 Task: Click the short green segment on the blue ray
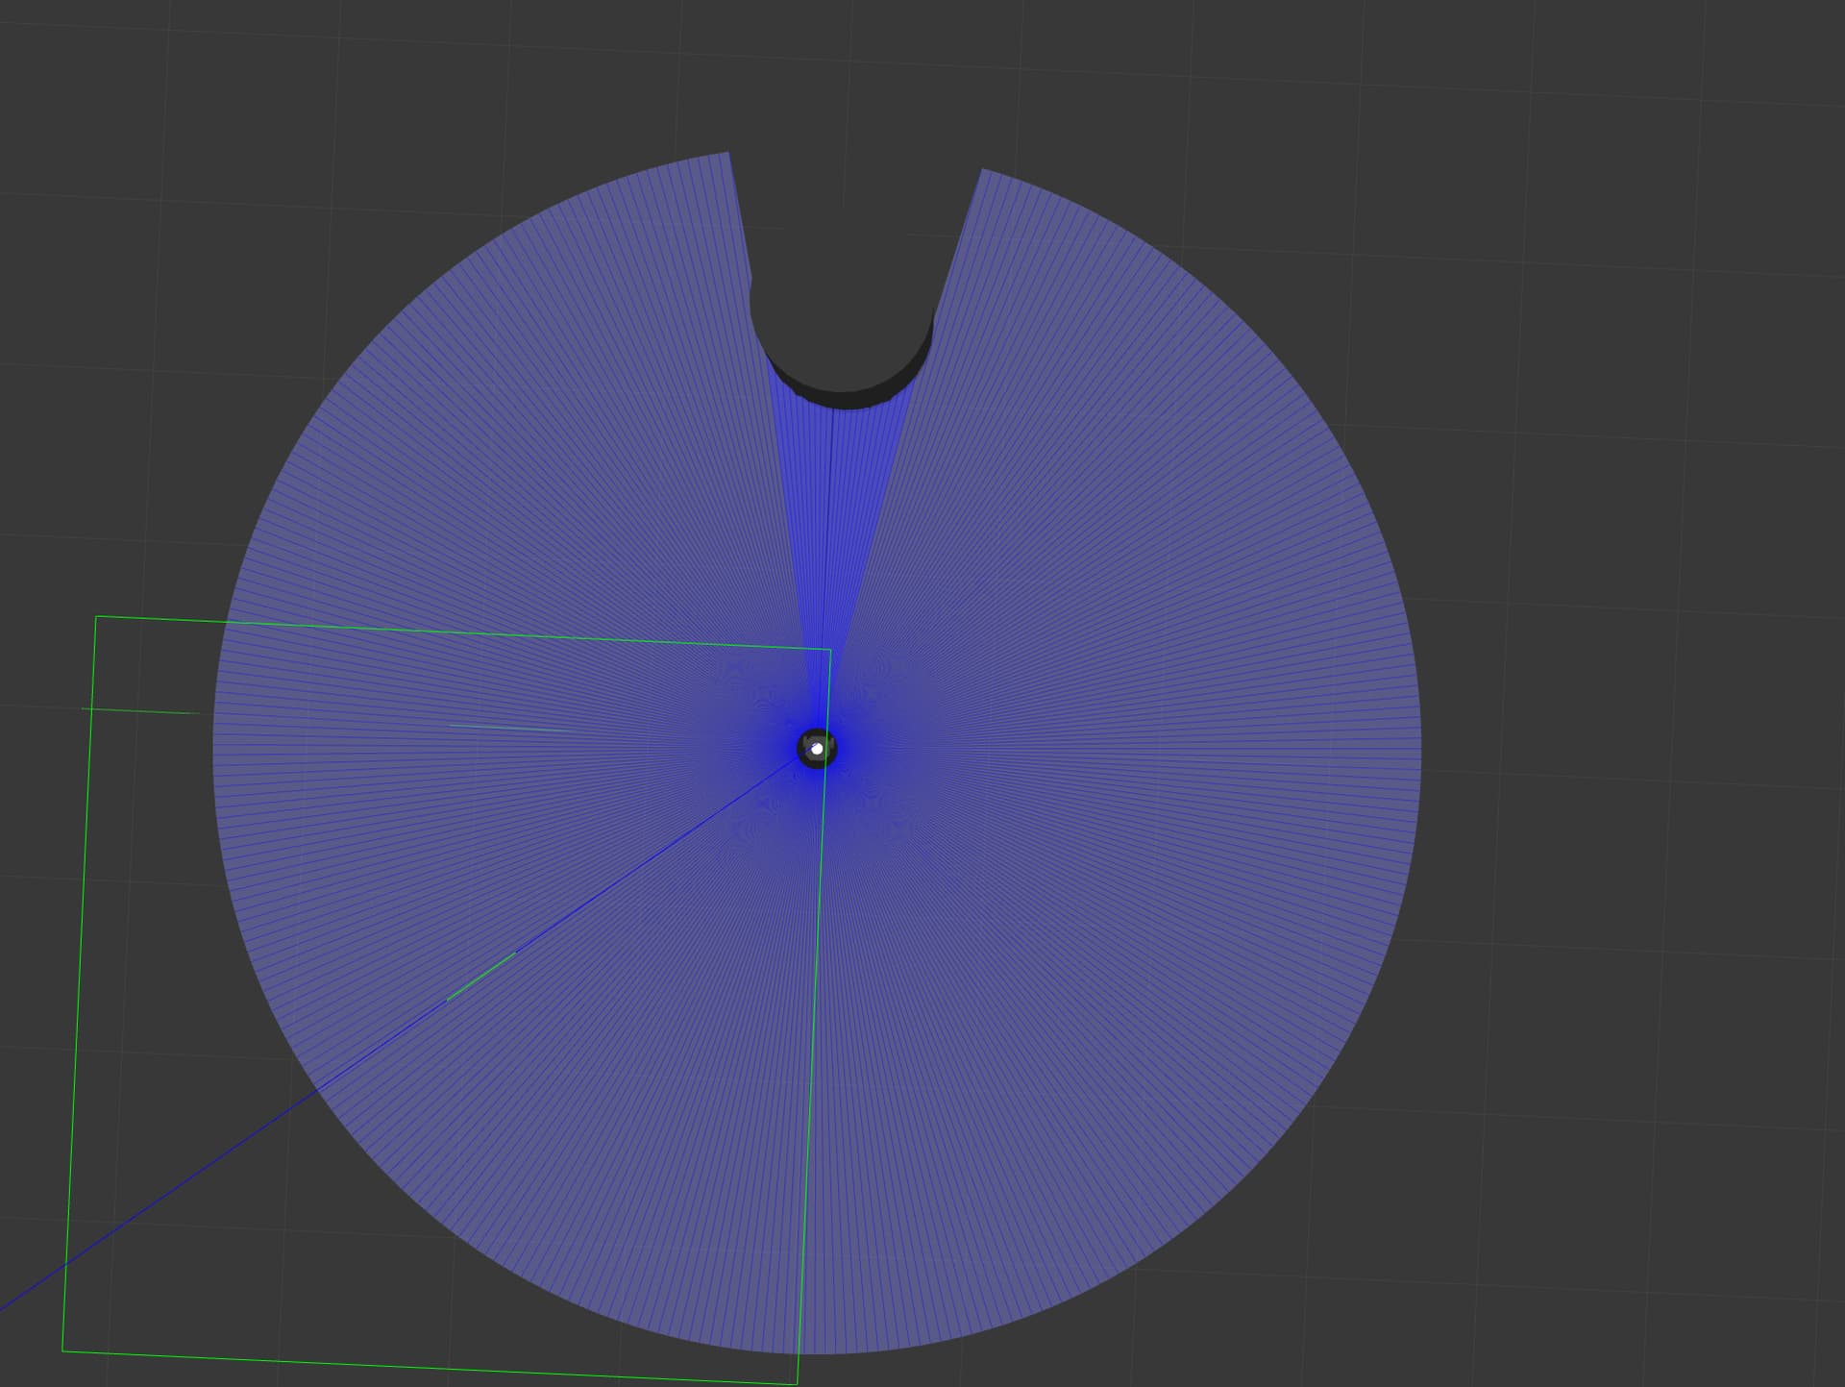pyautogui.click(x=480, y=977)
